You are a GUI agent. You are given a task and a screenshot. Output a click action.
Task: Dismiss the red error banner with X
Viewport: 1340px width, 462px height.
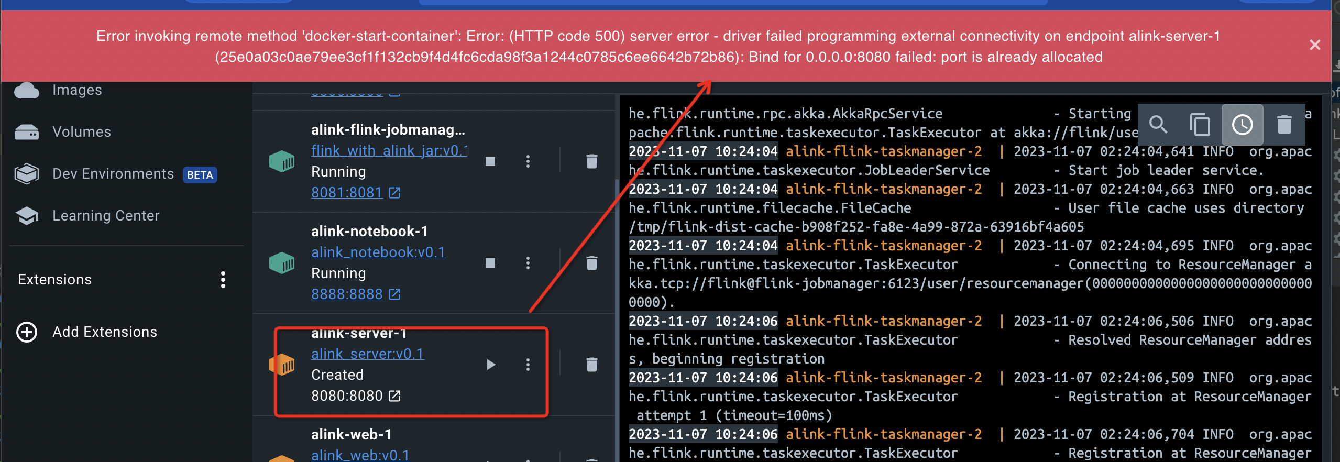[x=1314, y=45]
